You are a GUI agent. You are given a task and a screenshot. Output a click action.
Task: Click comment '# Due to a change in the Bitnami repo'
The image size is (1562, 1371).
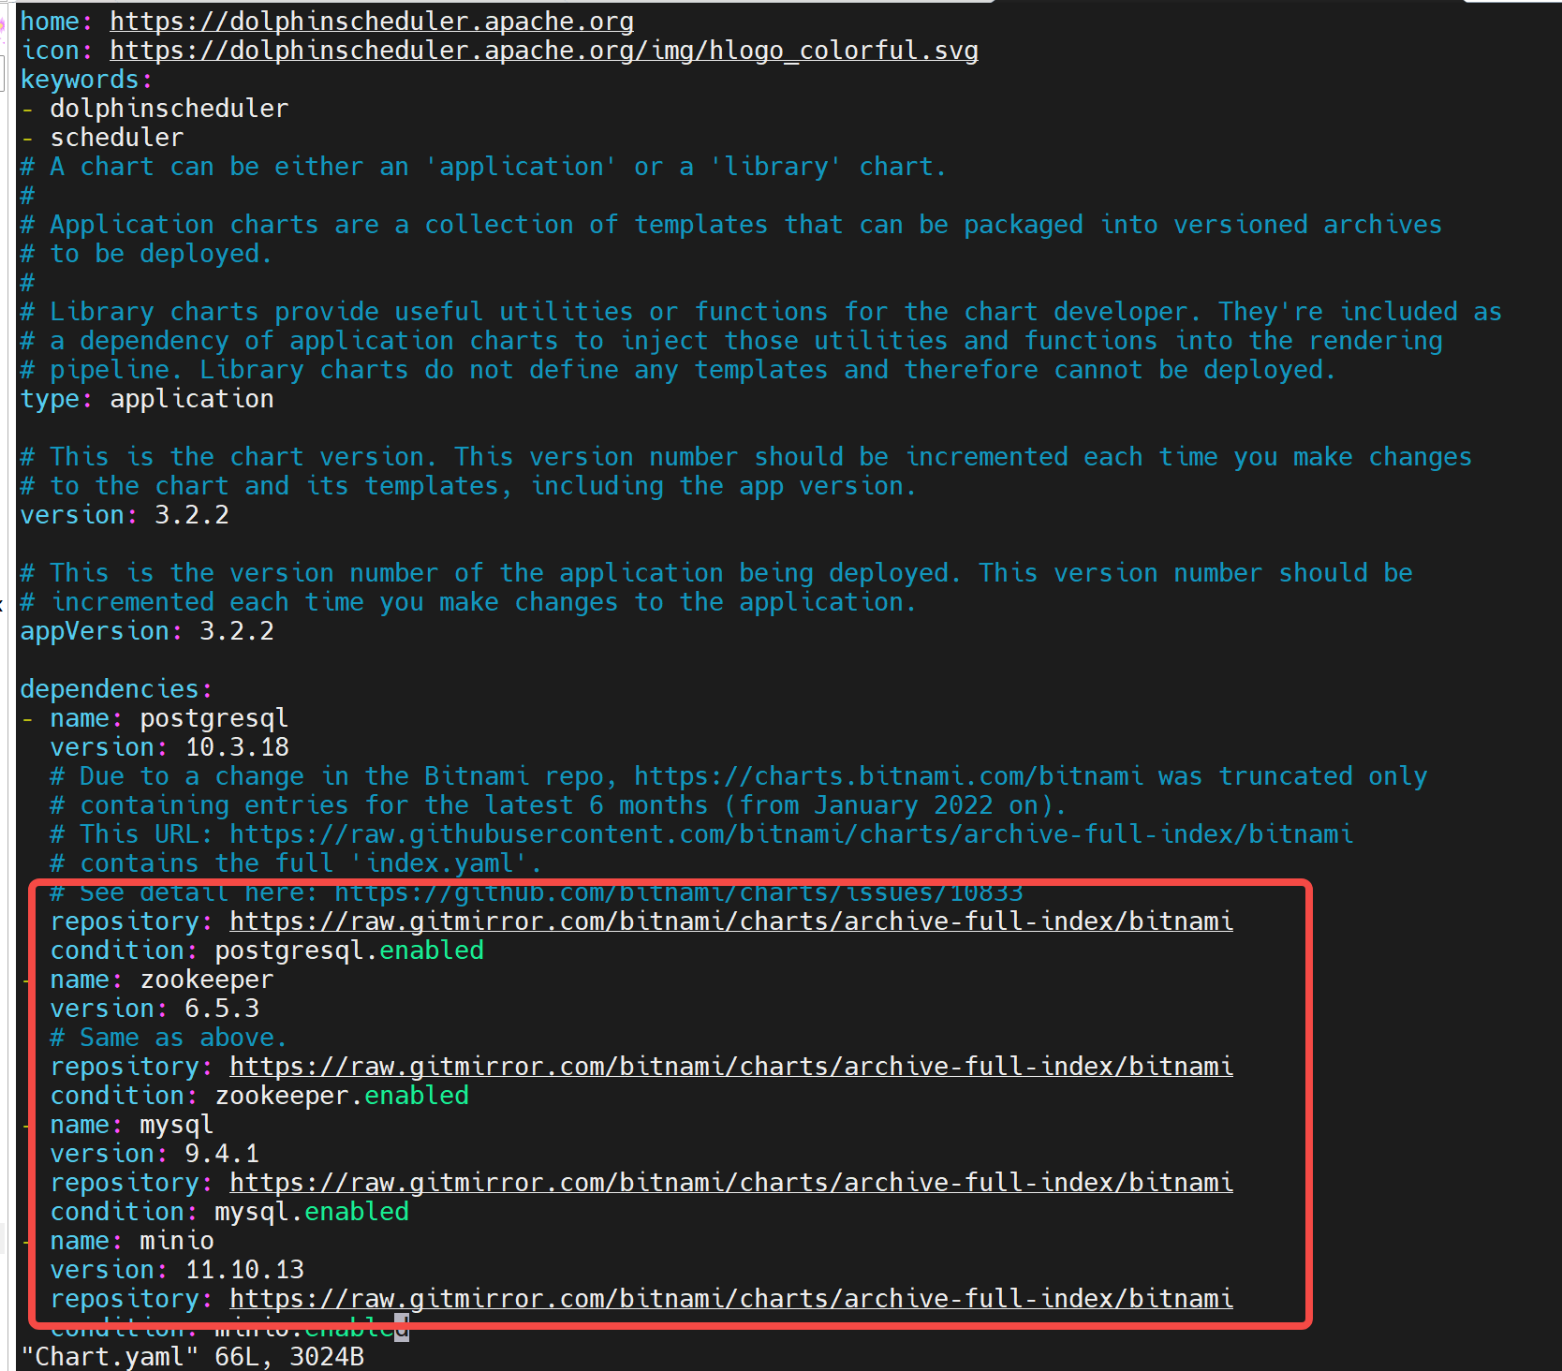739,776
